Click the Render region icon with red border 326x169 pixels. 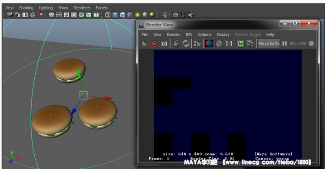(x=154, y=44)
